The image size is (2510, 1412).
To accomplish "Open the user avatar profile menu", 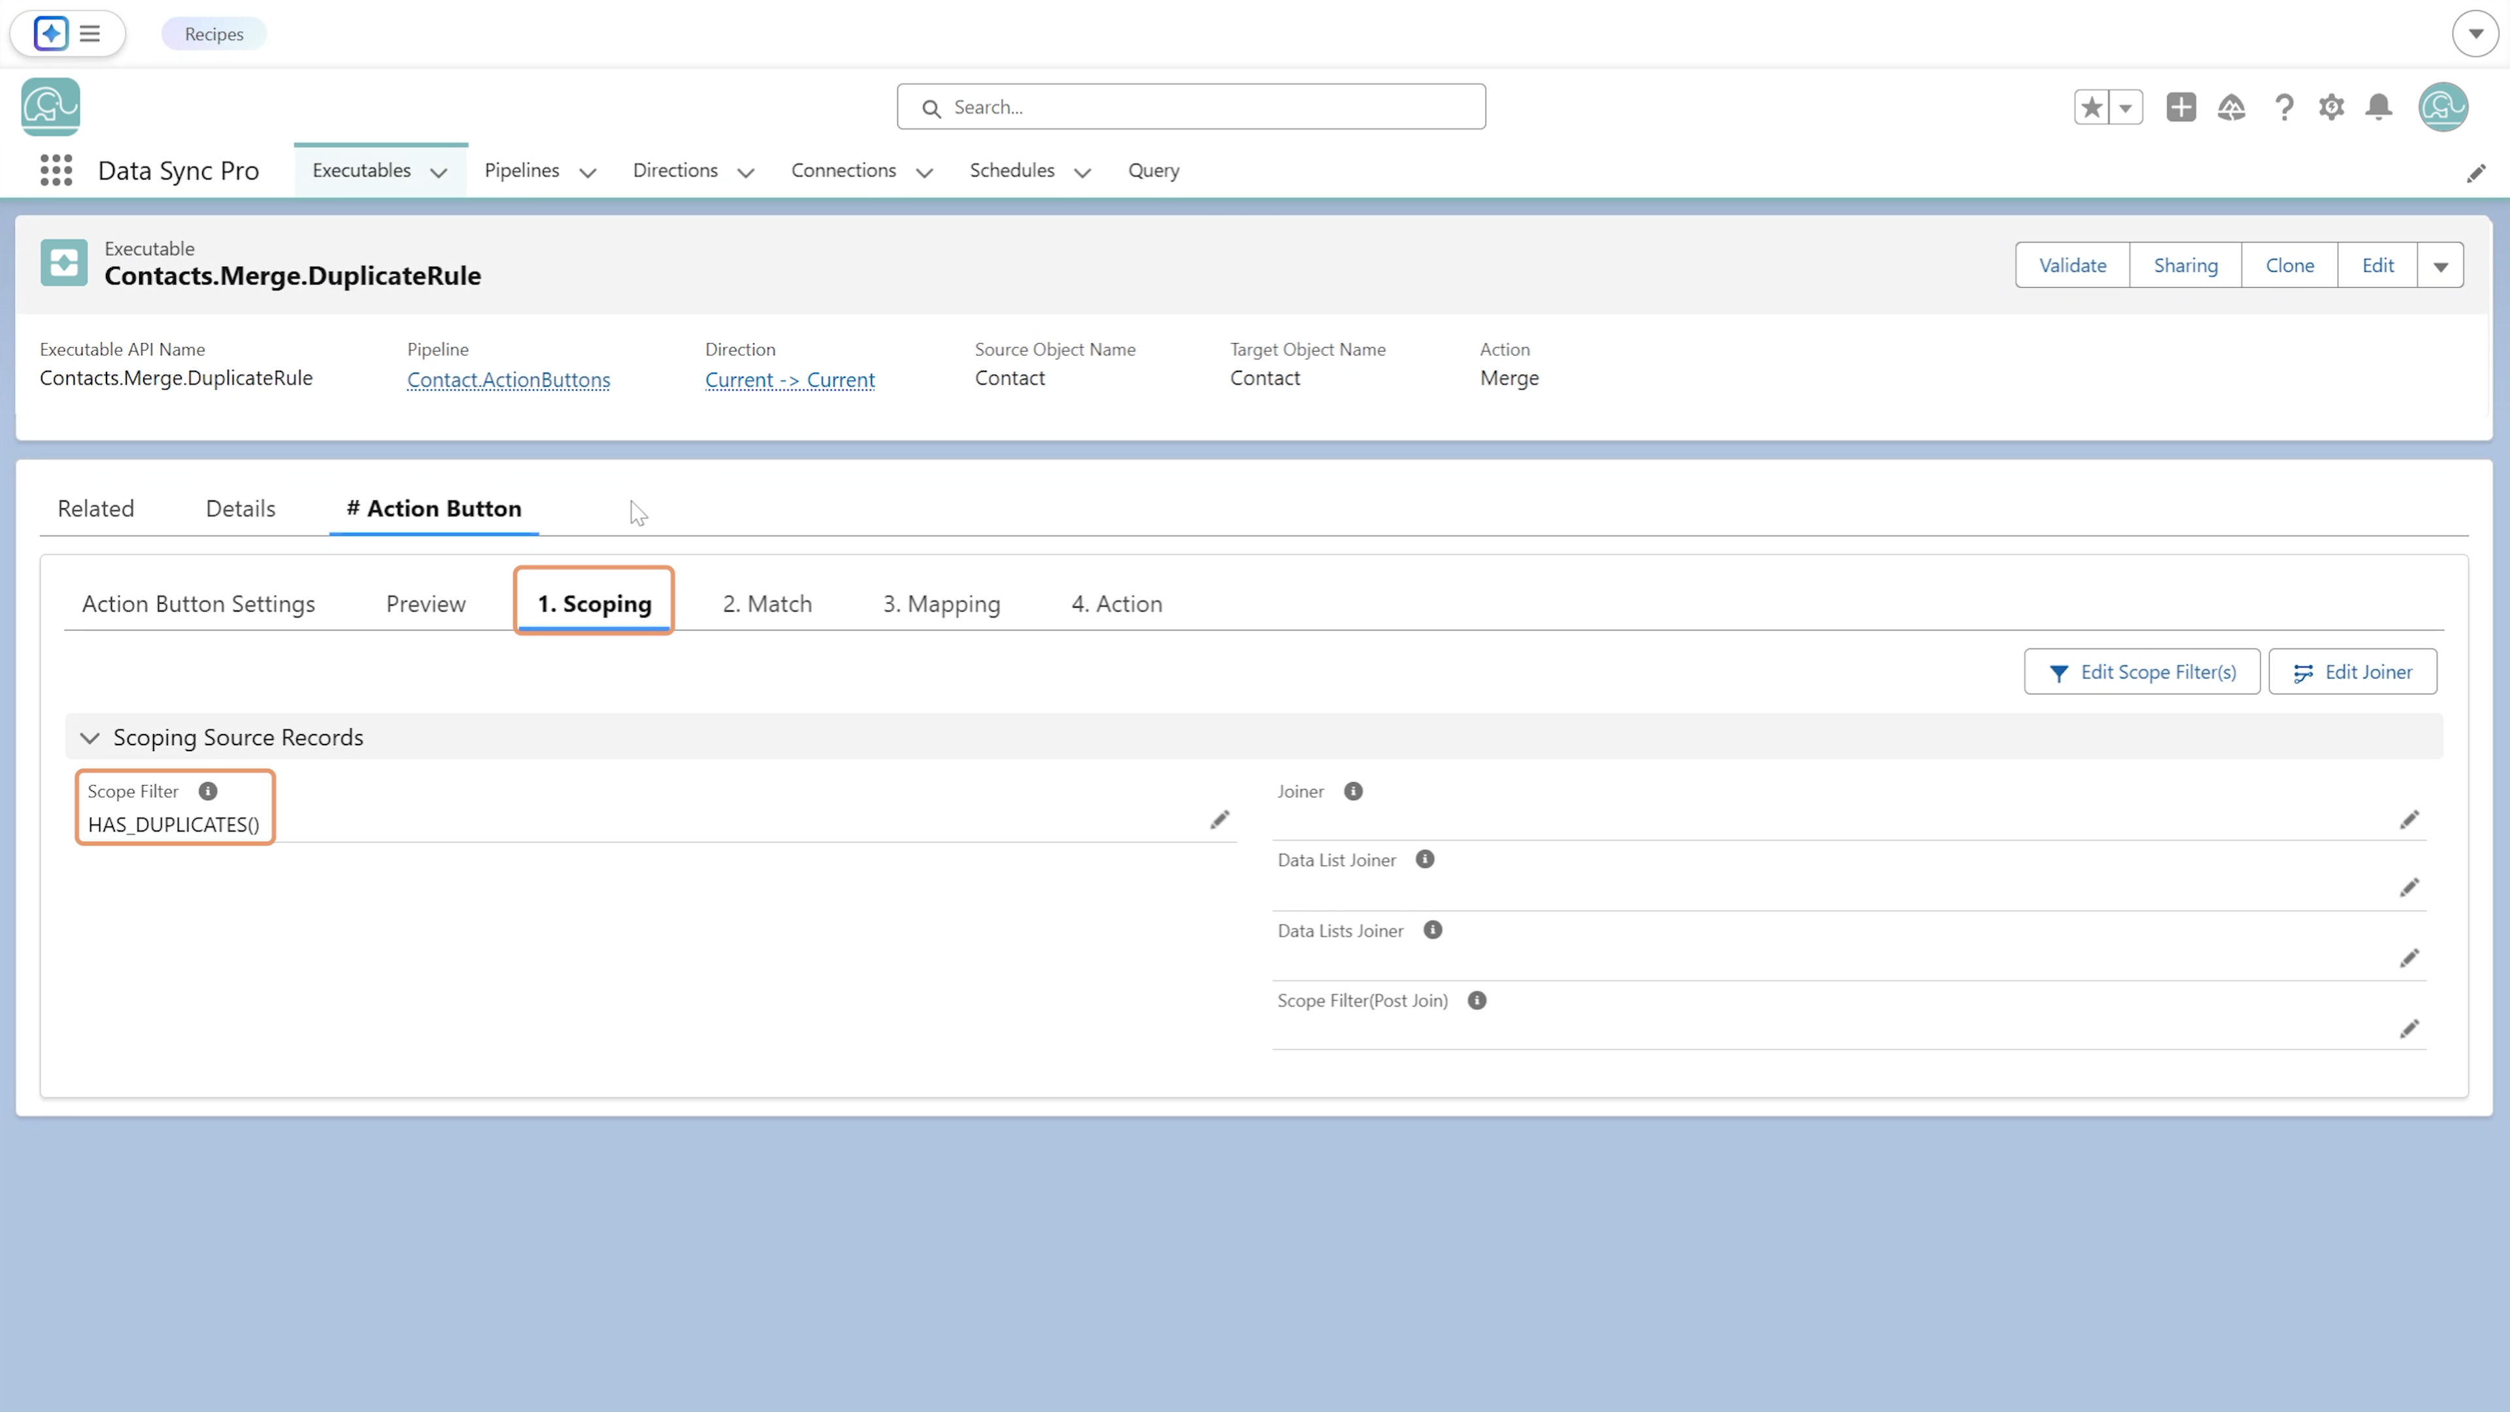I will (x=2443, y=107).
